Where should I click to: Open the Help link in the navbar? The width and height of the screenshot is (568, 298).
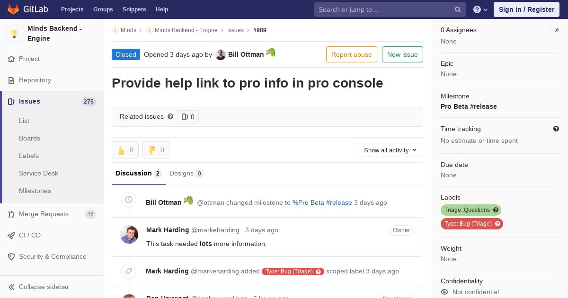pos(162,9)
